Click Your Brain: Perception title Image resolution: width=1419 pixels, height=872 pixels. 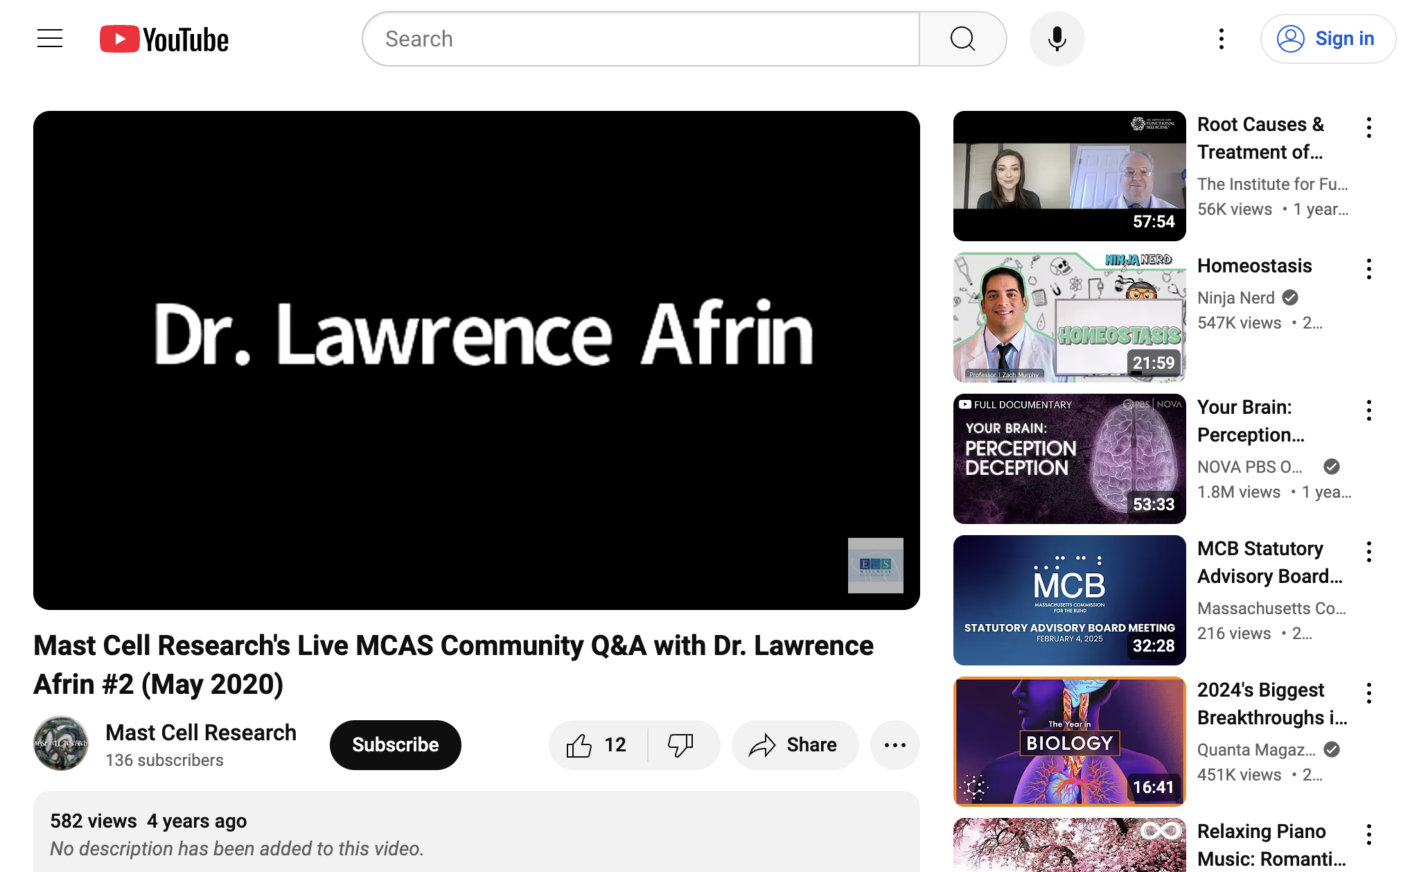1251,421
